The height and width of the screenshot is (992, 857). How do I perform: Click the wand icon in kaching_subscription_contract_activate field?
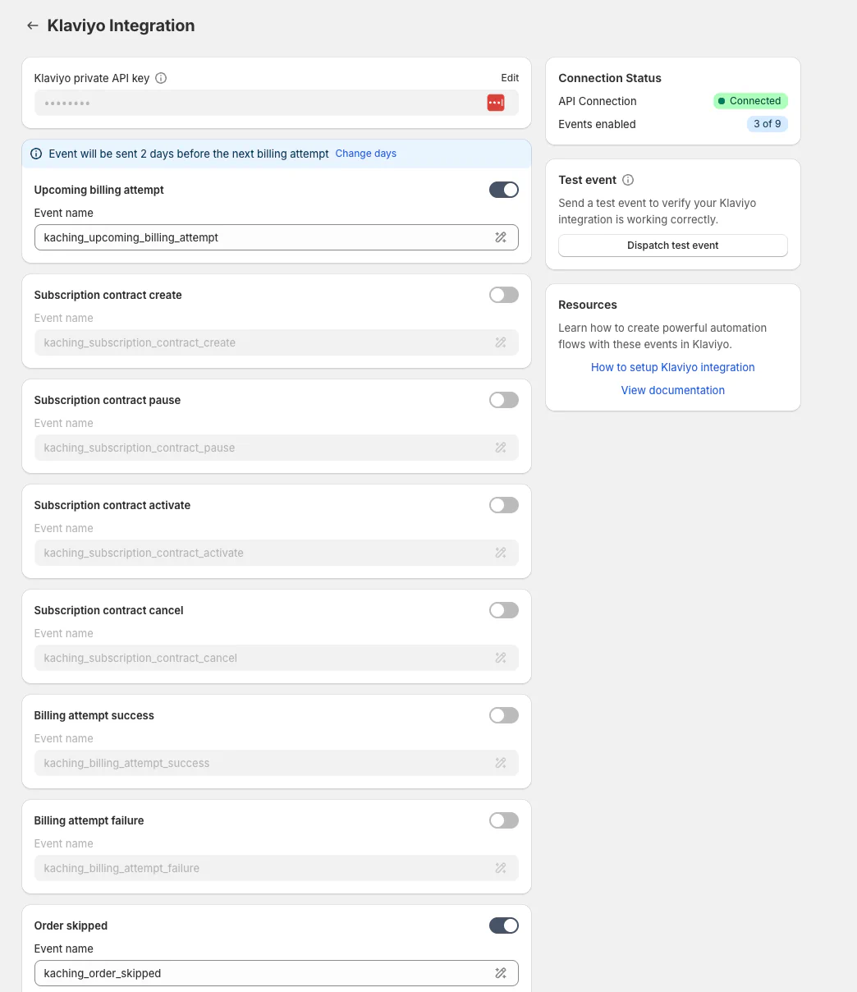pos(501,553)
